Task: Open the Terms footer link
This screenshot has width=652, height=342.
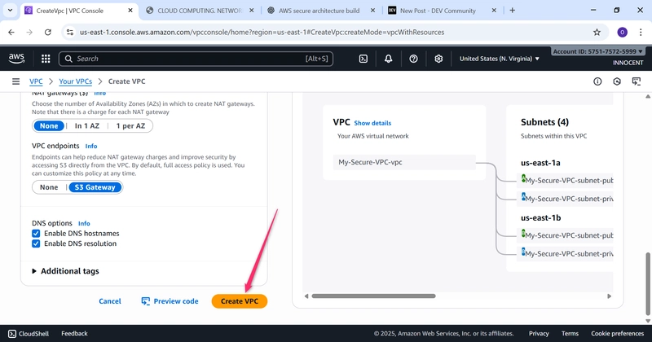Action: 570,333
